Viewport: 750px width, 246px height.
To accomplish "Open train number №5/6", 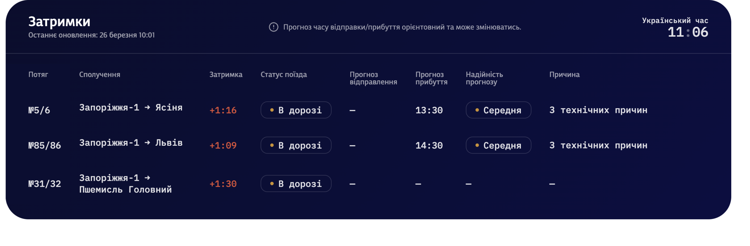I will (x=39, y=110).
